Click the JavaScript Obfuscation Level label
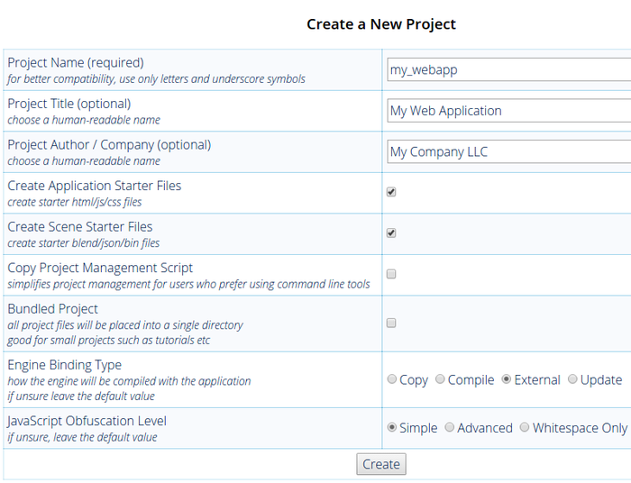 87,421
